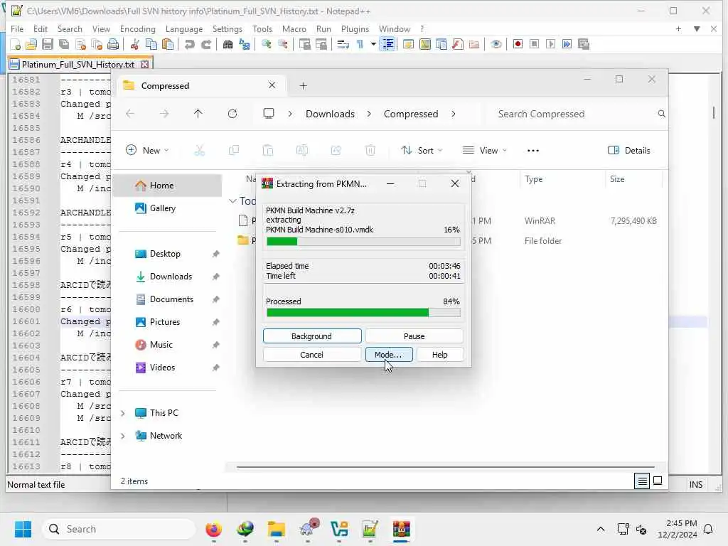Close the Platinum_Full_SVN_History.txt tab
The width and height of the screenshot is (728, 546).
click(x=145, y=64)
